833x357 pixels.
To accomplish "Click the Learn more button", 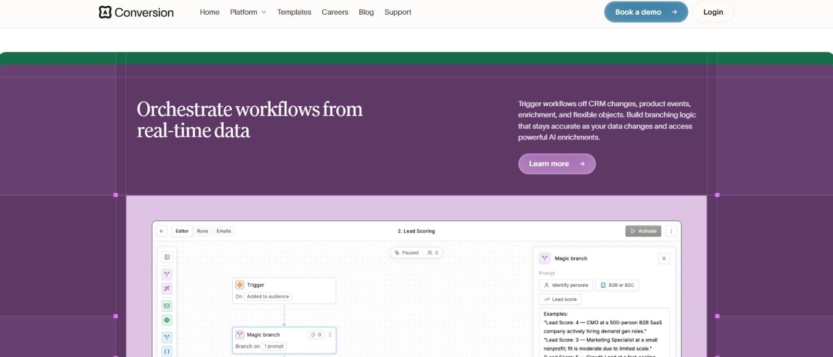I will click(x=557, y=164).
